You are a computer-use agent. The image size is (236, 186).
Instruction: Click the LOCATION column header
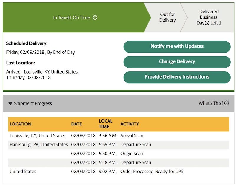click(20, 124)
